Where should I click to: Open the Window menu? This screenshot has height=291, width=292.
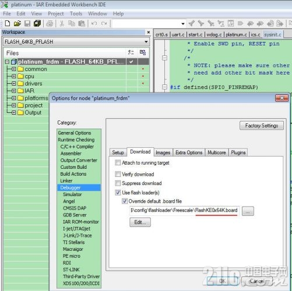(x=97, y=14)
